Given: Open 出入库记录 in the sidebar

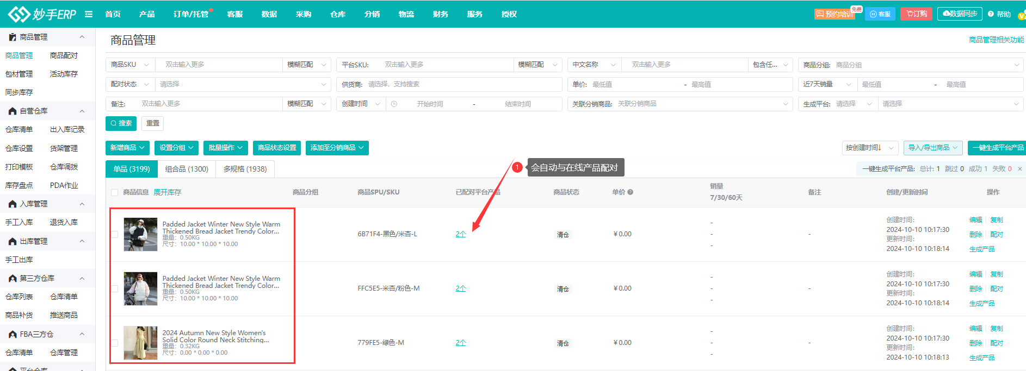Looking at the screenshot, I should coord(67,129).
